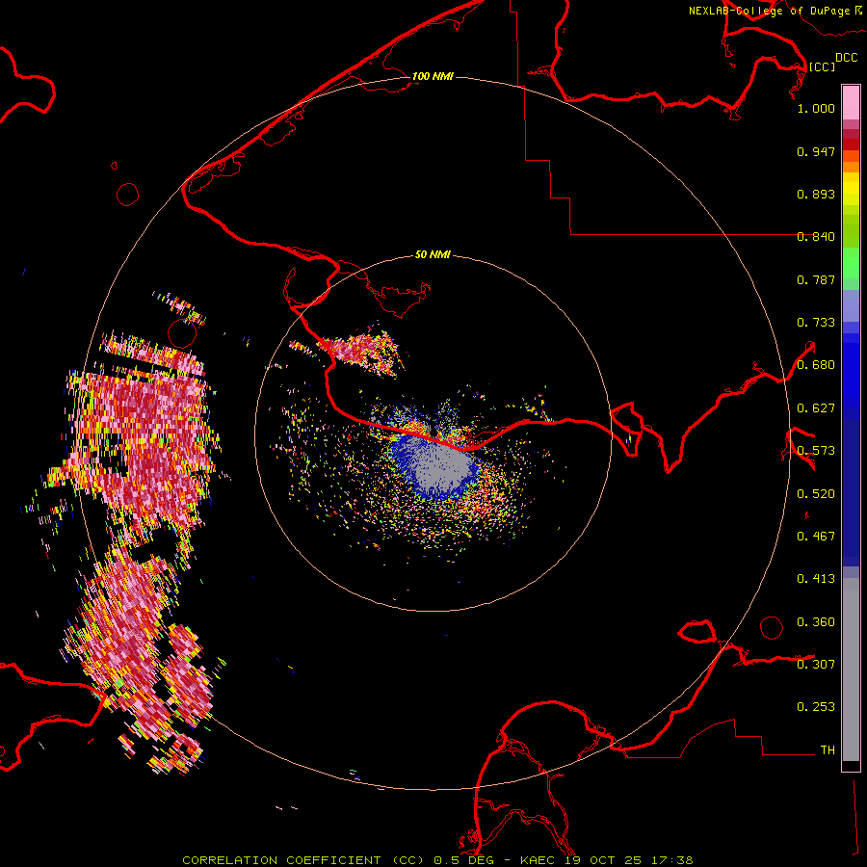This screenshot has width=867, height=867.
Task: Click the 0.307 scale value
Action: (816, 664)
